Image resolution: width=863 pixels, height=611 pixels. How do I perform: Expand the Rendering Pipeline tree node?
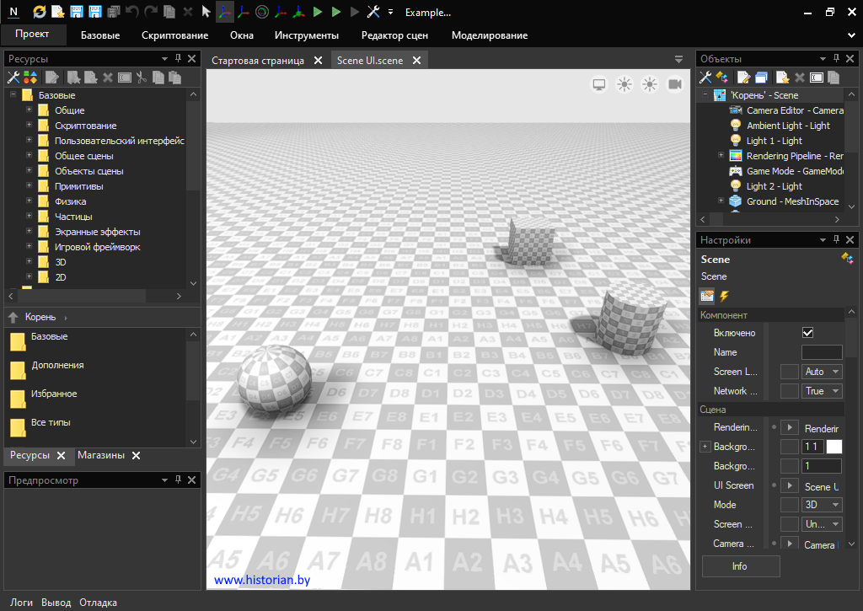(x=721, y=156)
